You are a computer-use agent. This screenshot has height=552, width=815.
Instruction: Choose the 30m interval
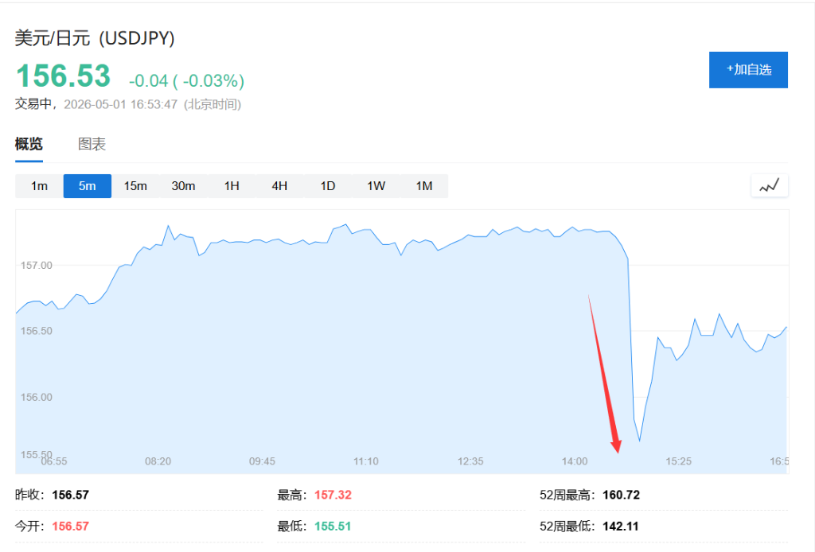[x=184, y=186]
